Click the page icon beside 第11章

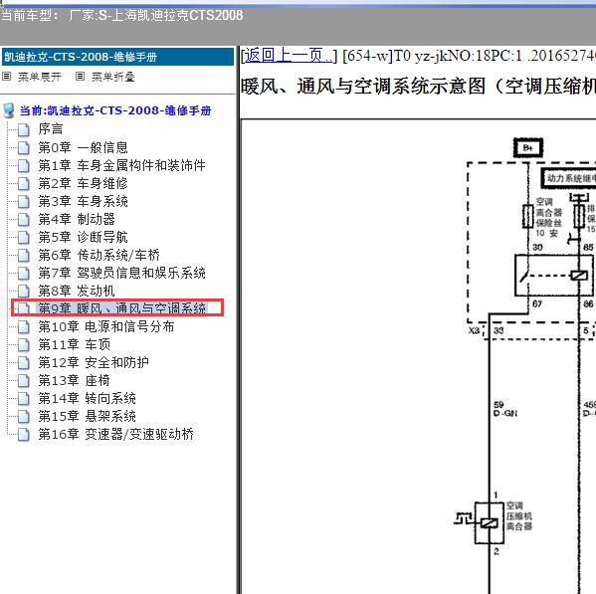24,345
